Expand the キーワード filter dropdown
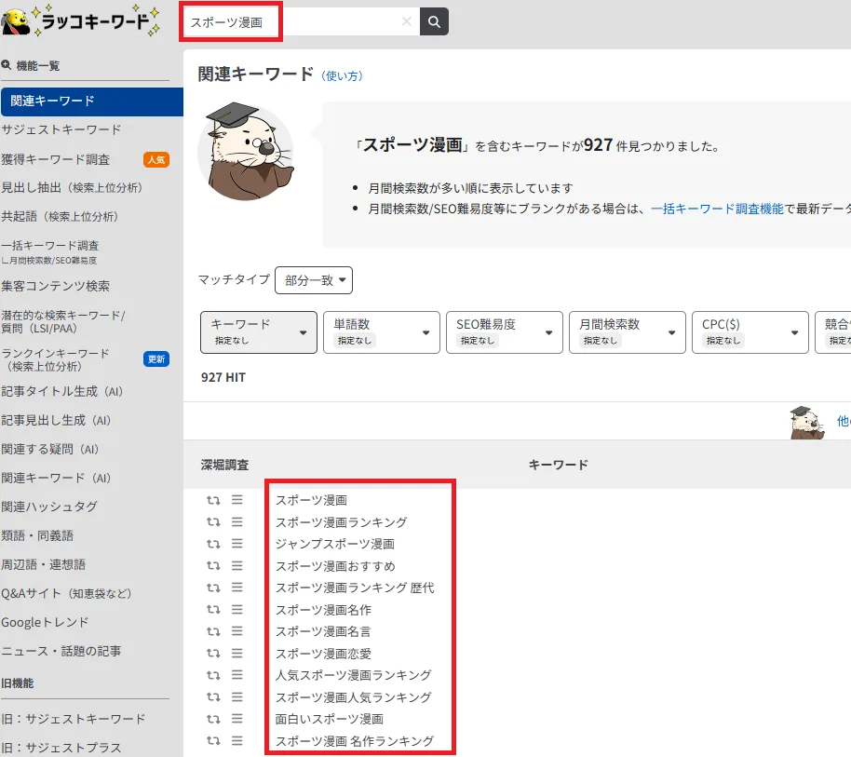This screenshot has height=757, width=851. click(259, 332)
